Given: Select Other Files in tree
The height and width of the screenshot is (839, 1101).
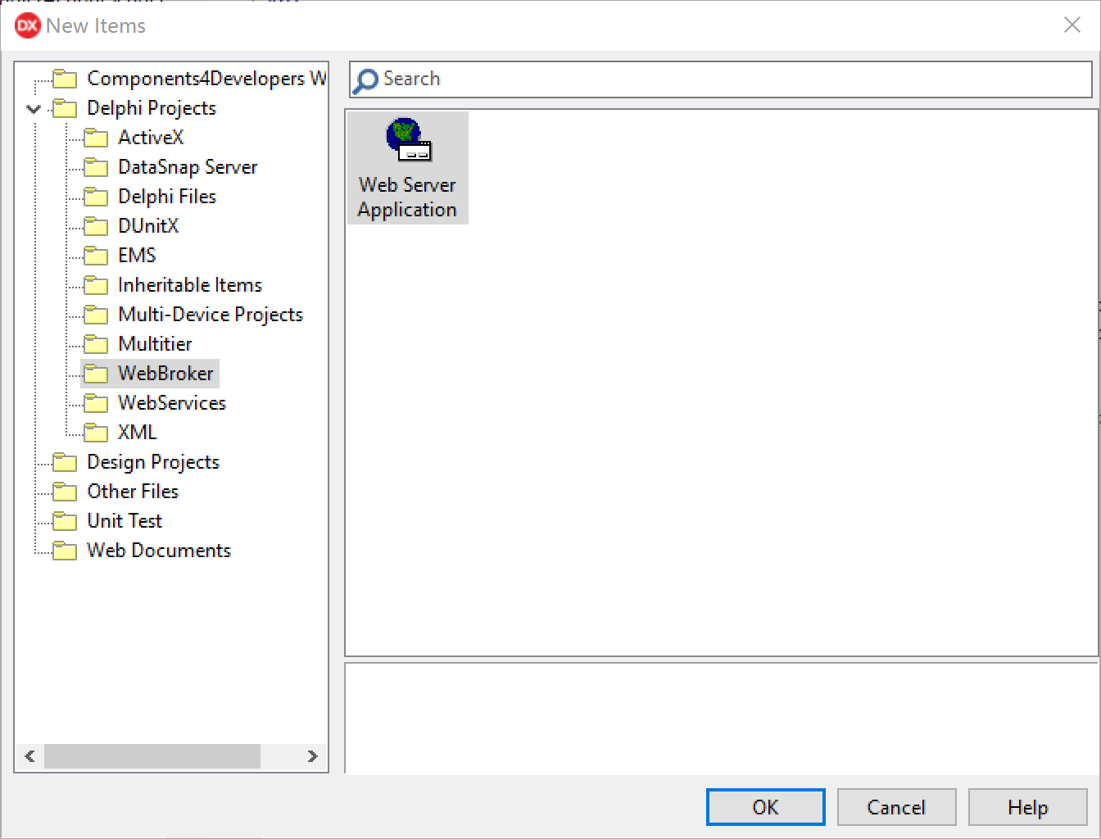Looking at the screenshot, I should (133, 492).
